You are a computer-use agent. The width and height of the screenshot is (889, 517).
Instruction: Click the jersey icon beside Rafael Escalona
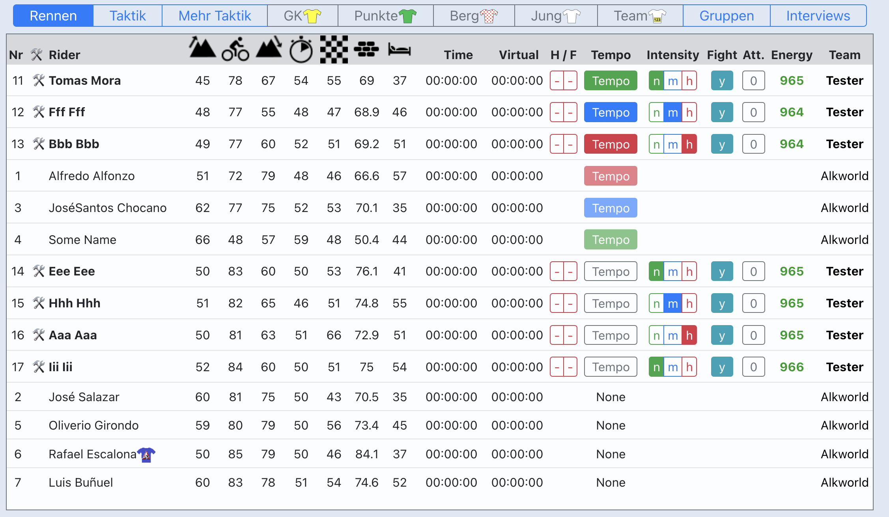(146, 455)
